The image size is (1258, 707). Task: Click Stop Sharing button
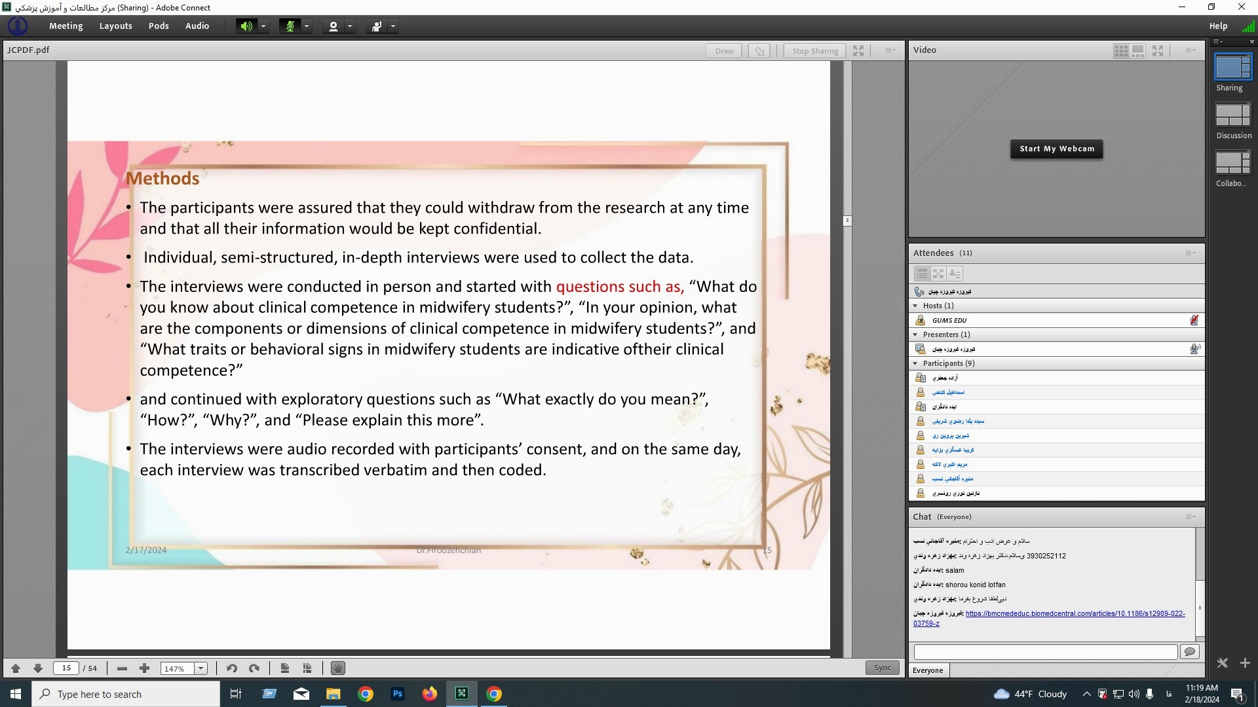[x=814, y=51]
